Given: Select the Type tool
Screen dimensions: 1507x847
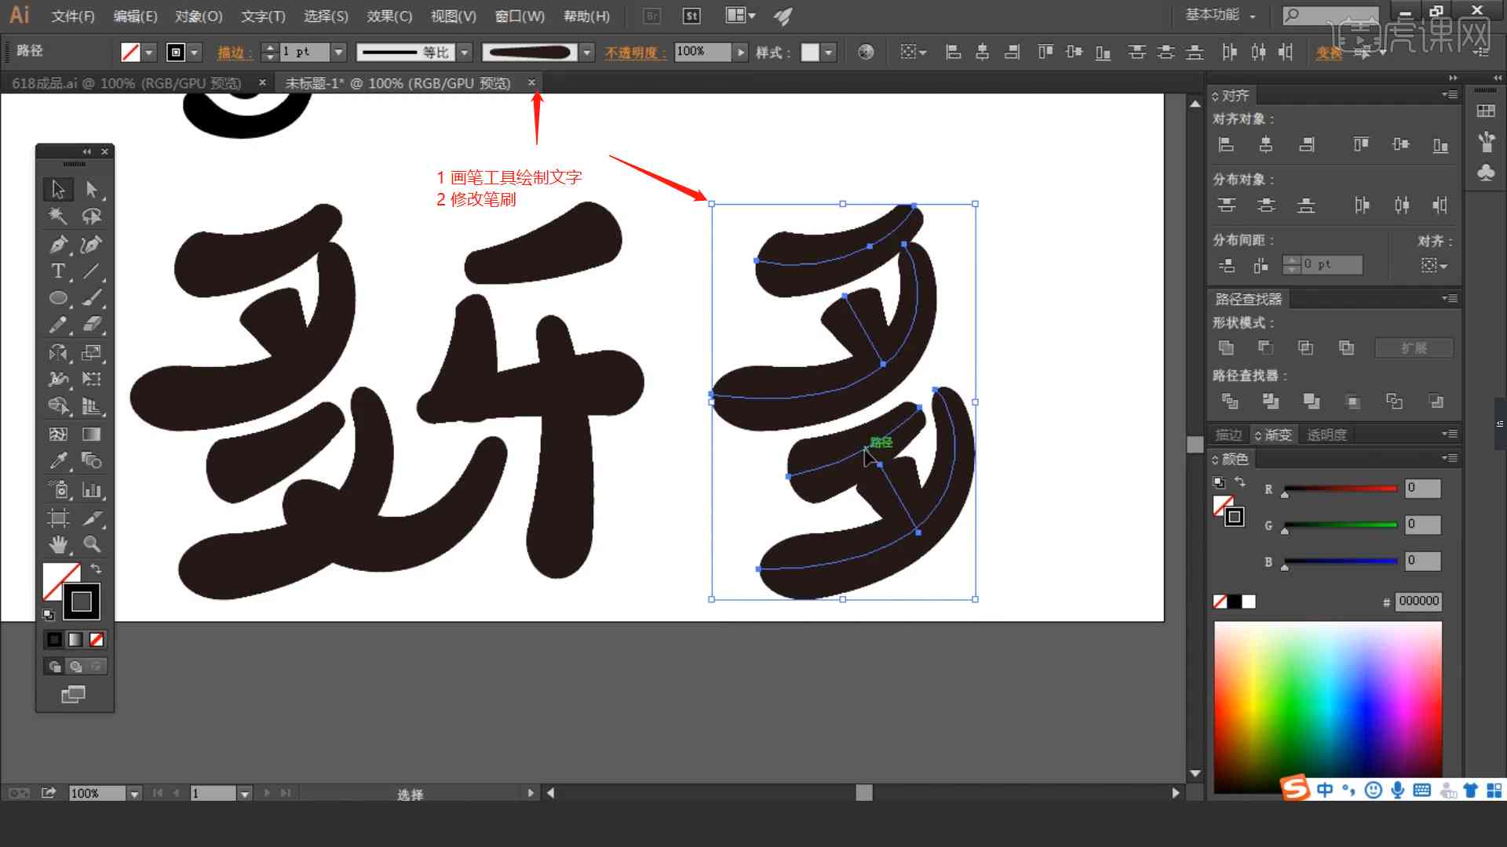Looking at the screenshot, I should [59, 271].
